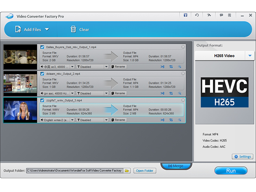Viewport: 256px width, 192px height.
Task: Click the HEVC H265 format image
Action: click(x=224, y=92)
